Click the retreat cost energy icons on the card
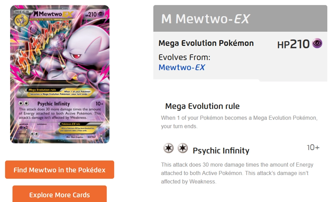 coord(35,134)
